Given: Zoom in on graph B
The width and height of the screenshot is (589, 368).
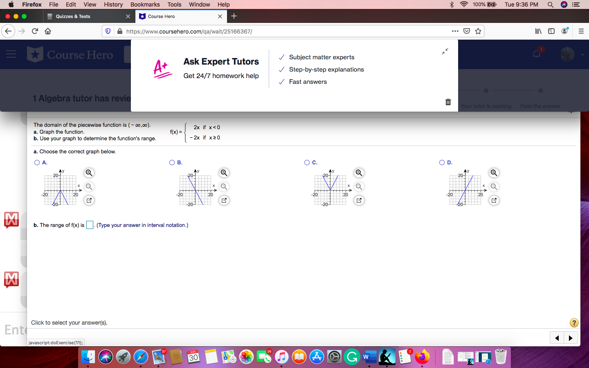Looking at the screenshot, I should pyautogui.click(x=224, y=173).
